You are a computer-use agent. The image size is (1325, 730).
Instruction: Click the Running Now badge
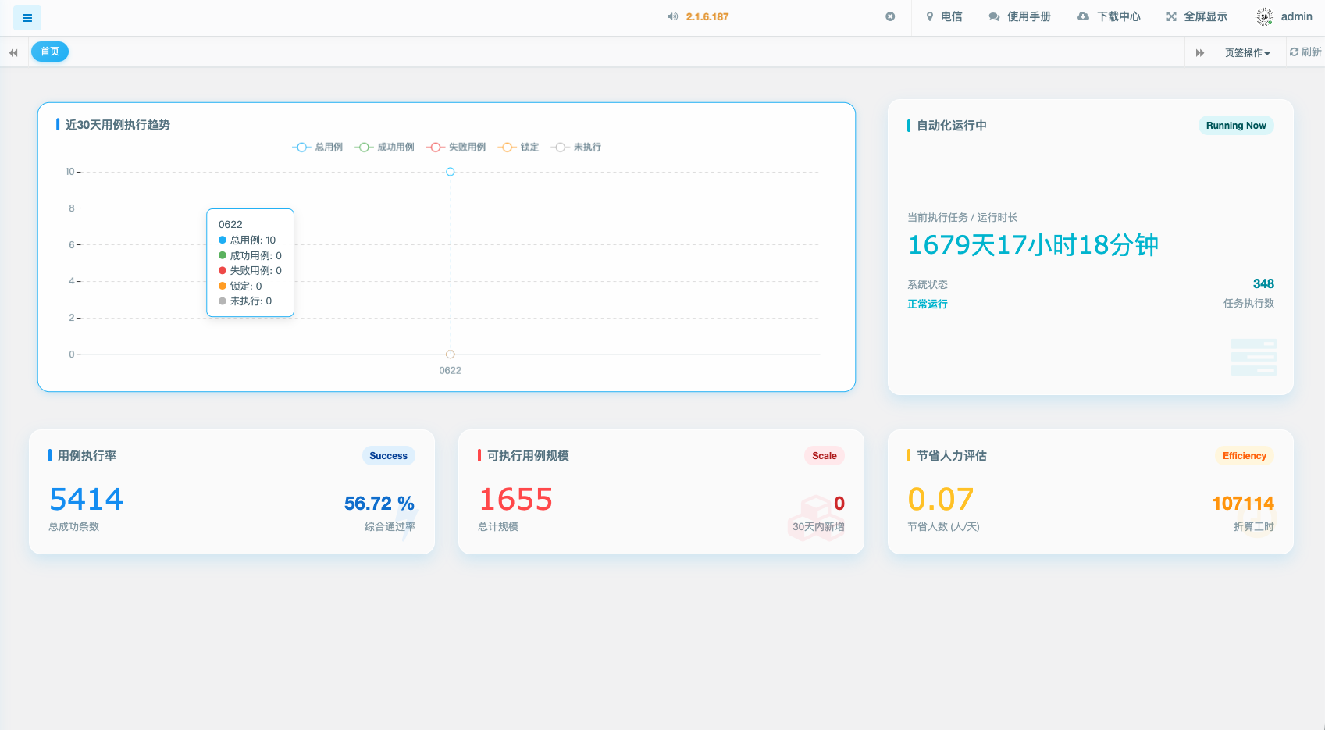(1236, 126)
